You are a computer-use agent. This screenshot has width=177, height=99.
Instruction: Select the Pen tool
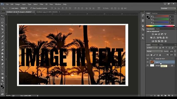pos(2,64)
